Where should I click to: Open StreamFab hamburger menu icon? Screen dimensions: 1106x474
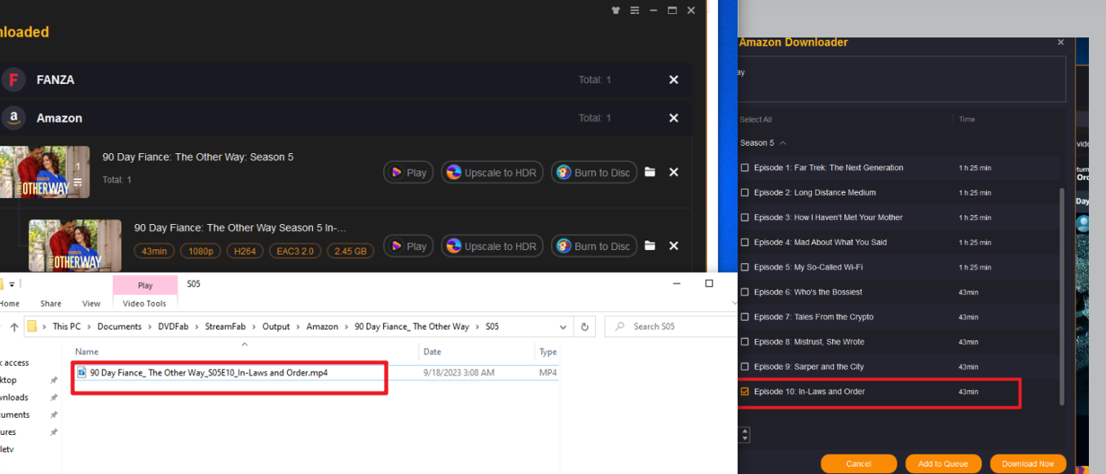[x=635, y=11]
